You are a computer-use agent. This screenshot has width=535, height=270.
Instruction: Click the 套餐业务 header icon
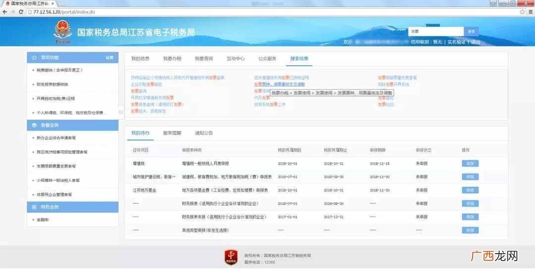pyautogui.click(x=34, y=125)
